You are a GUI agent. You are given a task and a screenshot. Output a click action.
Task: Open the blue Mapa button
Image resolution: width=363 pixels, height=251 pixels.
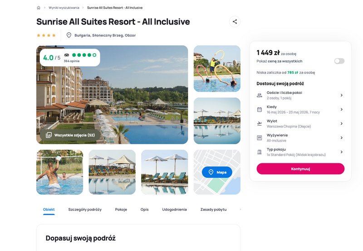pos(217,172)
